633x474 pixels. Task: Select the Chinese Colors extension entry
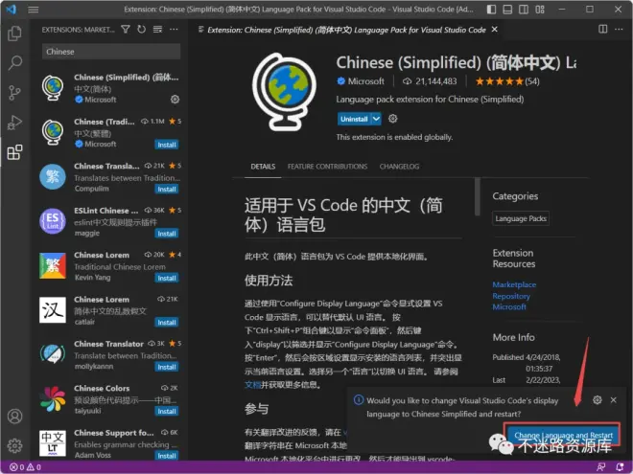[x=109, y=399]
